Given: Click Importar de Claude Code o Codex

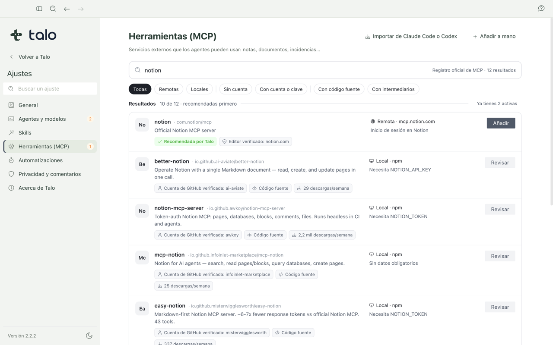Looking at the screenshot, I should pos(411,36).
